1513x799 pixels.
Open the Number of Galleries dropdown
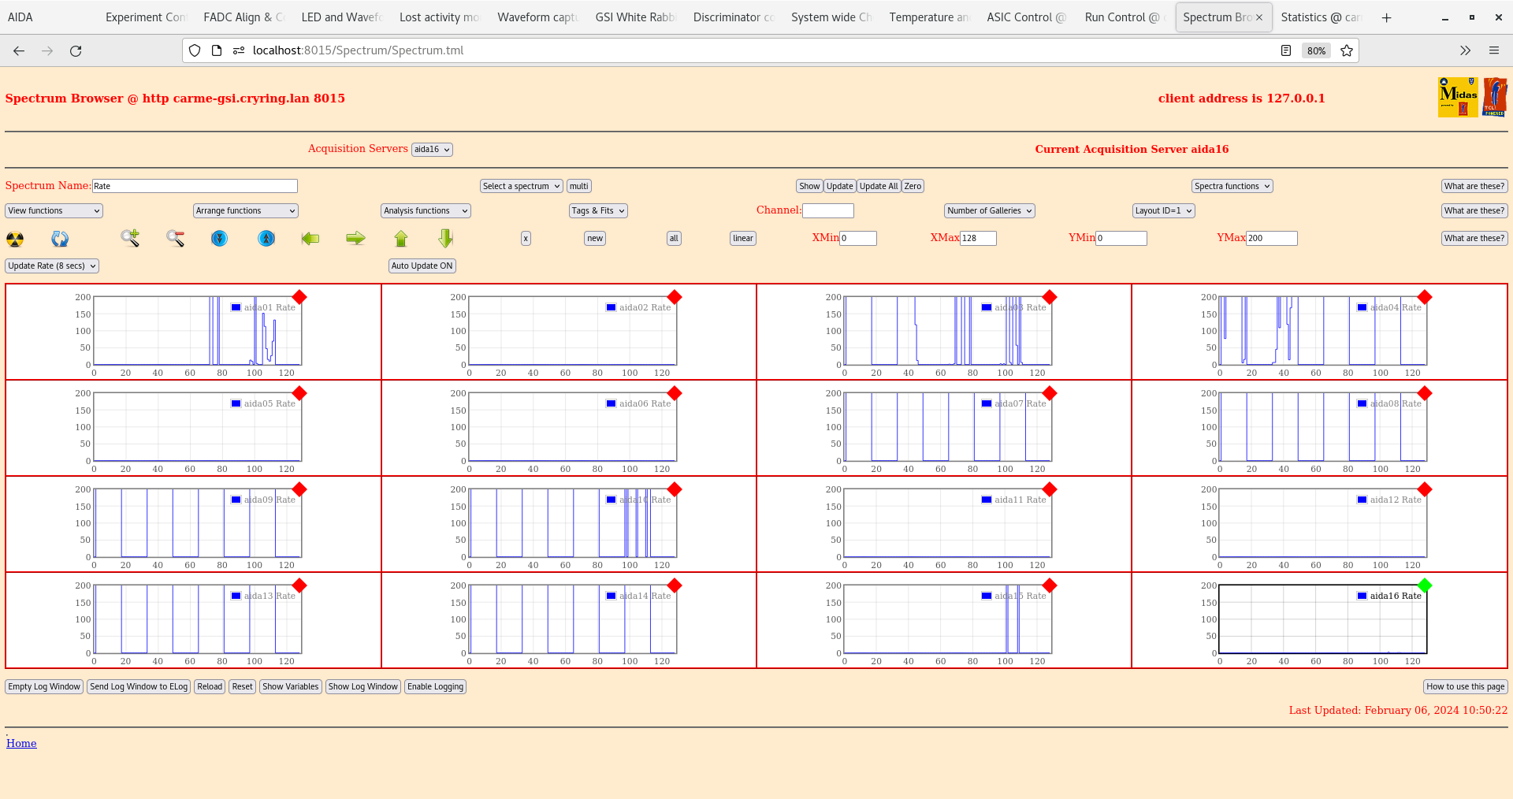click(x=990, y=210)
